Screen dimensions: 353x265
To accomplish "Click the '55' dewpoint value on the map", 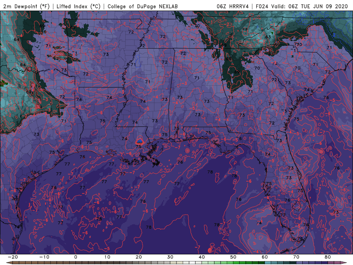I will tap(245, 30).
